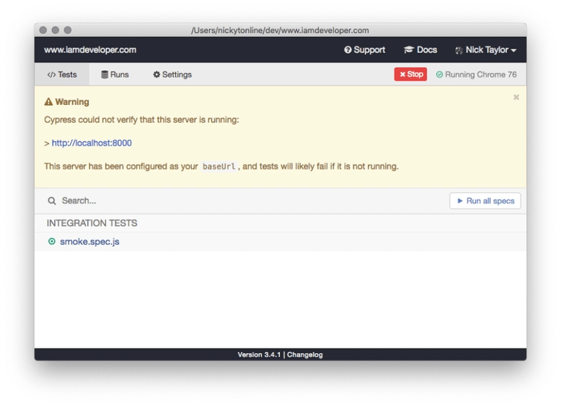
Task: Dismiss the warning banner with X
Action: (x=516, y=97)
